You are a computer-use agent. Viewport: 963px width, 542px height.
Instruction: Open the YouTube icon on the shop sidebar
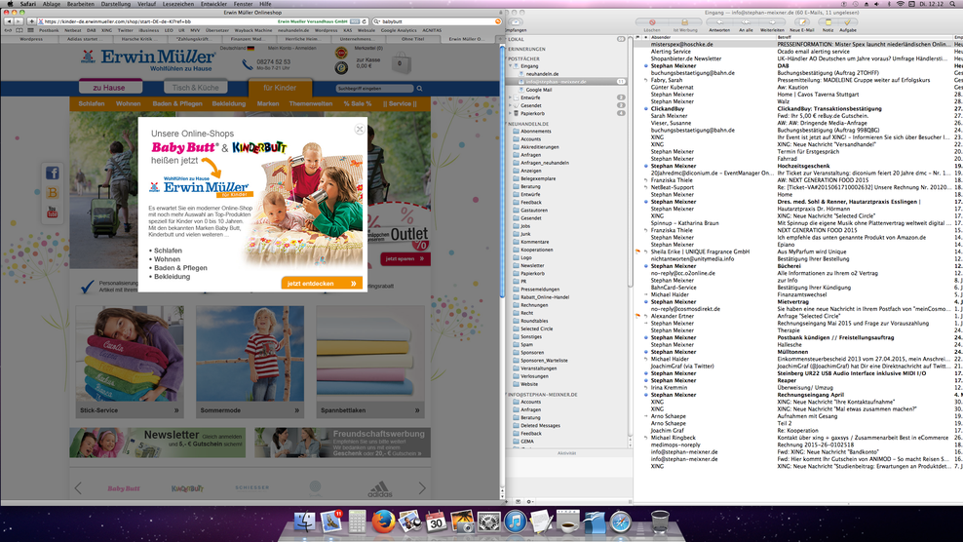pyautogui.click(x=53, y=213)
